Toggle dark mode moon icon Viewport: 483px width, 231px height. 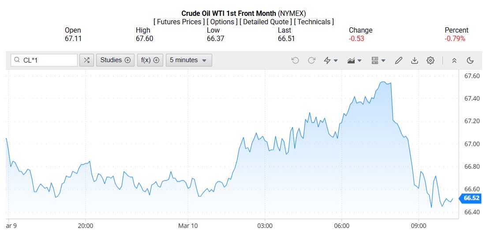point(470,60)
